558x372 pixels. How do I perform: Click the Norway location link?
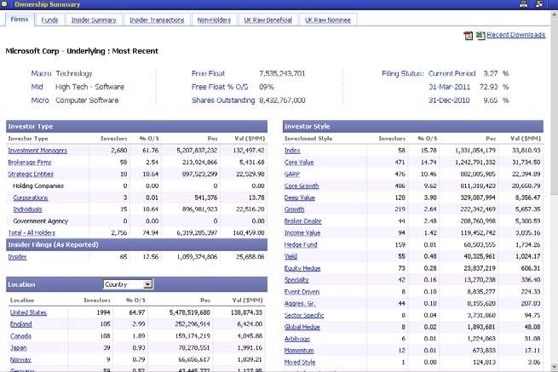(x=20, y=359)
